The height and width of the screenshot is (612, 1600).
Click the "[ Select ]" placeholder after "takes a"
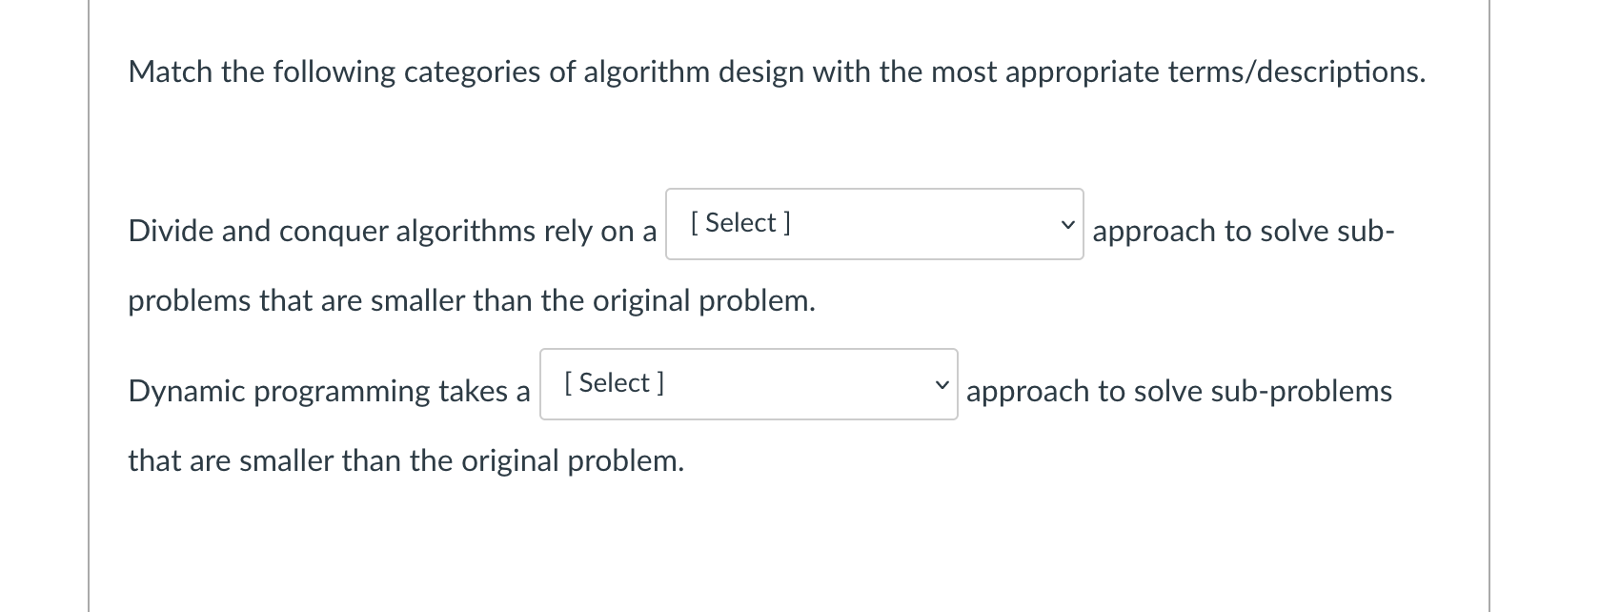tap(615, 383)
